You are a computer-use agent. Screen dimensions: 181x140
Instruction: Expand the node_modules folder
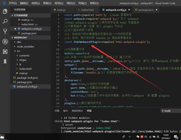click(31, 47)
